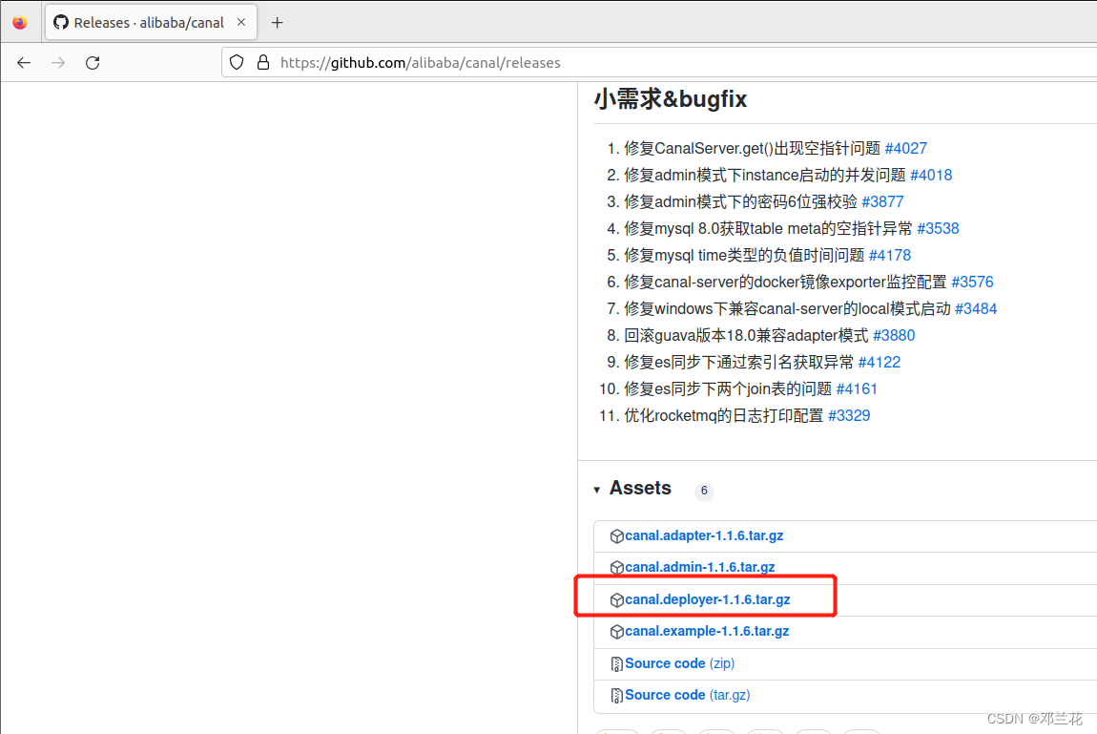Click package icon beside canal.admin asset
Viewport: 1097px width, 734px height.
pos(616,568)
